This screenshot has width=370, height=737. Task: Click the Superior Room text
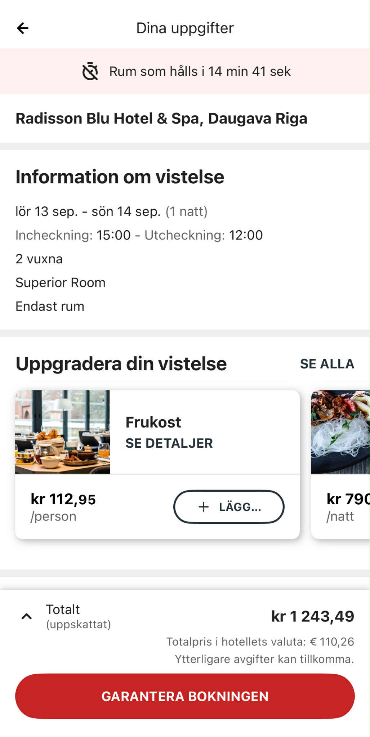pos(61,283)
